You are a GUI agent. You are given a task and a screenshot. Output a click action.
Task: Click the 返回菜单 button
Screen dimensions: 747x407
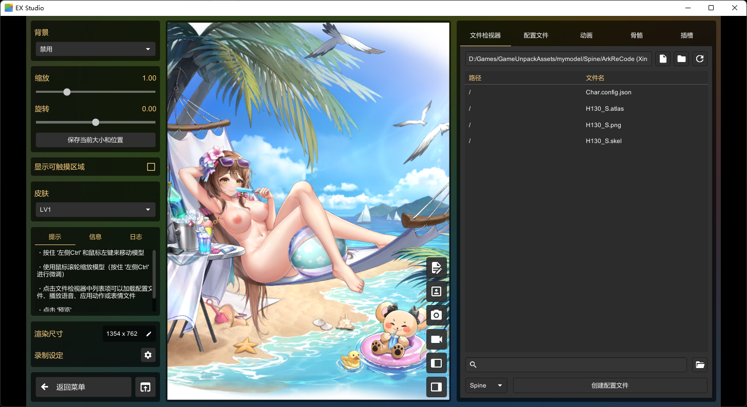point(84,387)
